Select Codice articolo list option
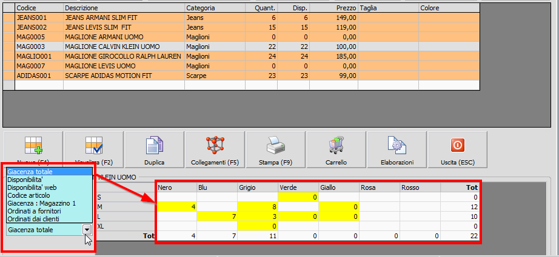The image size is (559, 257). click(49, 195)
